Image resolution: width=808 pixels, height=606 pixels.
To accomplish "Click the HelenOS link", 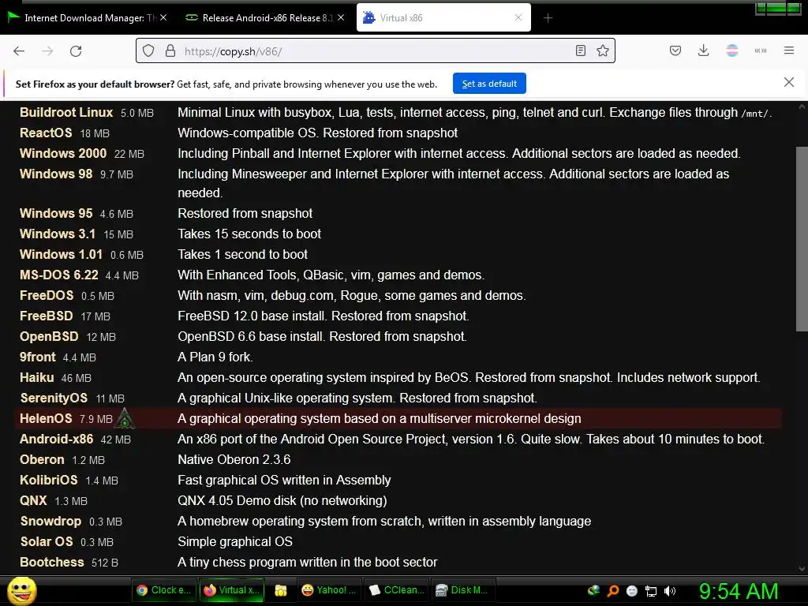I will pos(46,418).
